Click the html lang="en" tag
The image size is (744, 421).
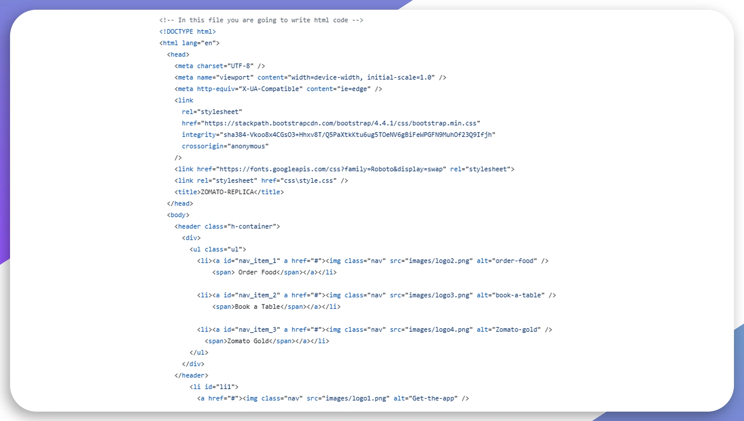point(189,43)
